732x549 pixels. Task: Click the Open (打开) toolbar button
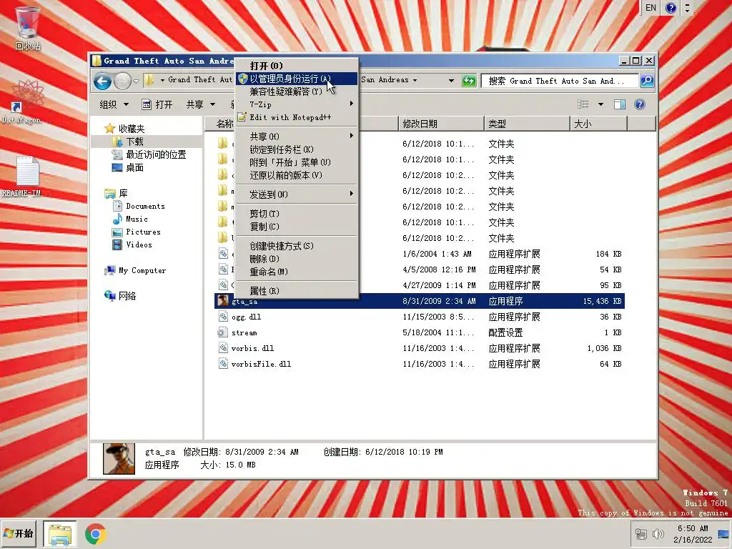(157, 104)
